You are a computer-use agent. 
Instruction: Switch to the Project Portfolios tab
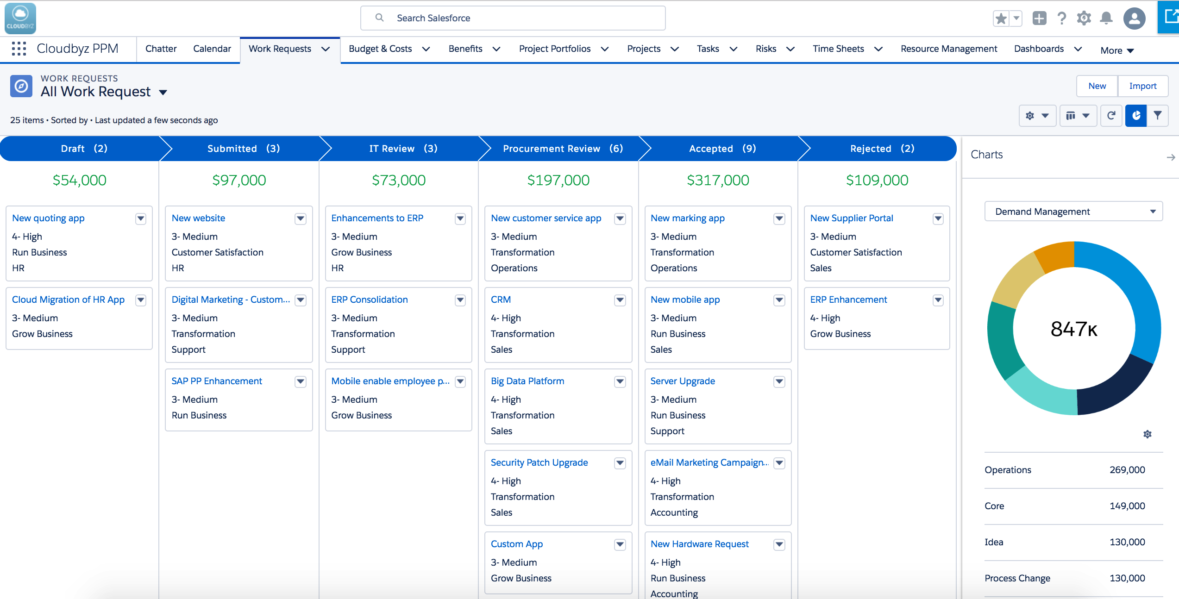click(x=555, y=49)
